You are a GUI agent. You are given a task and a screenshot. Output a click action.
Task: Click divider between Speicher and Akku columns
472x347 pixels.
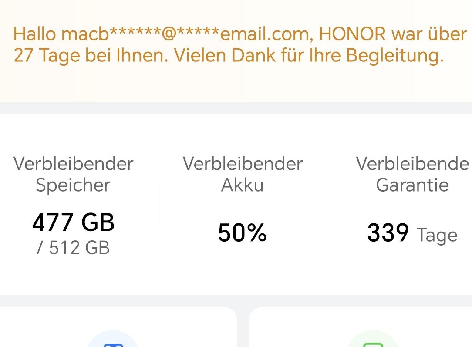coord(158,205)
